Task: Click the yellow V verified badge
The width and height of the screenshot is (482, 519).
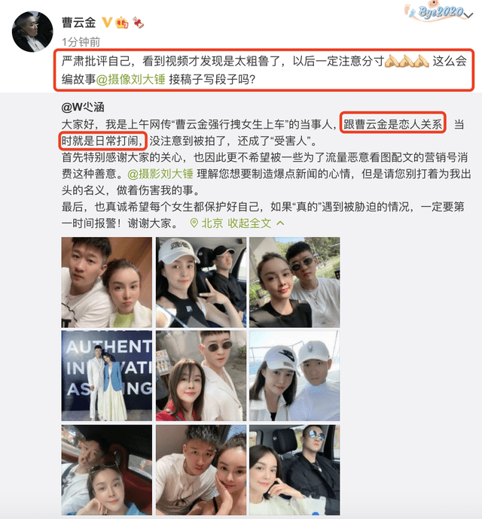Action: (x=107, y=23)
